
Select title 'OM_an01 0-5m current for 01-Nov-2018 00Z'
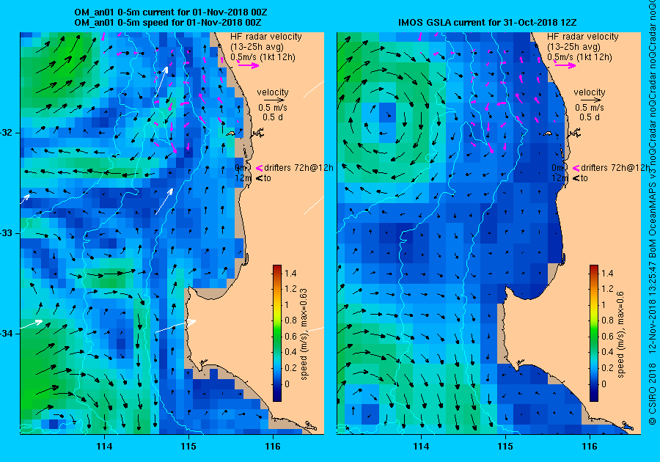pos(170,12)
